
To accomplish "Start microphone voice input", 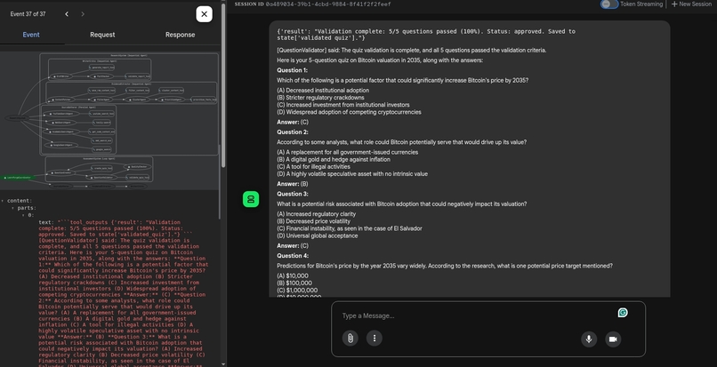I will (589, 339).
